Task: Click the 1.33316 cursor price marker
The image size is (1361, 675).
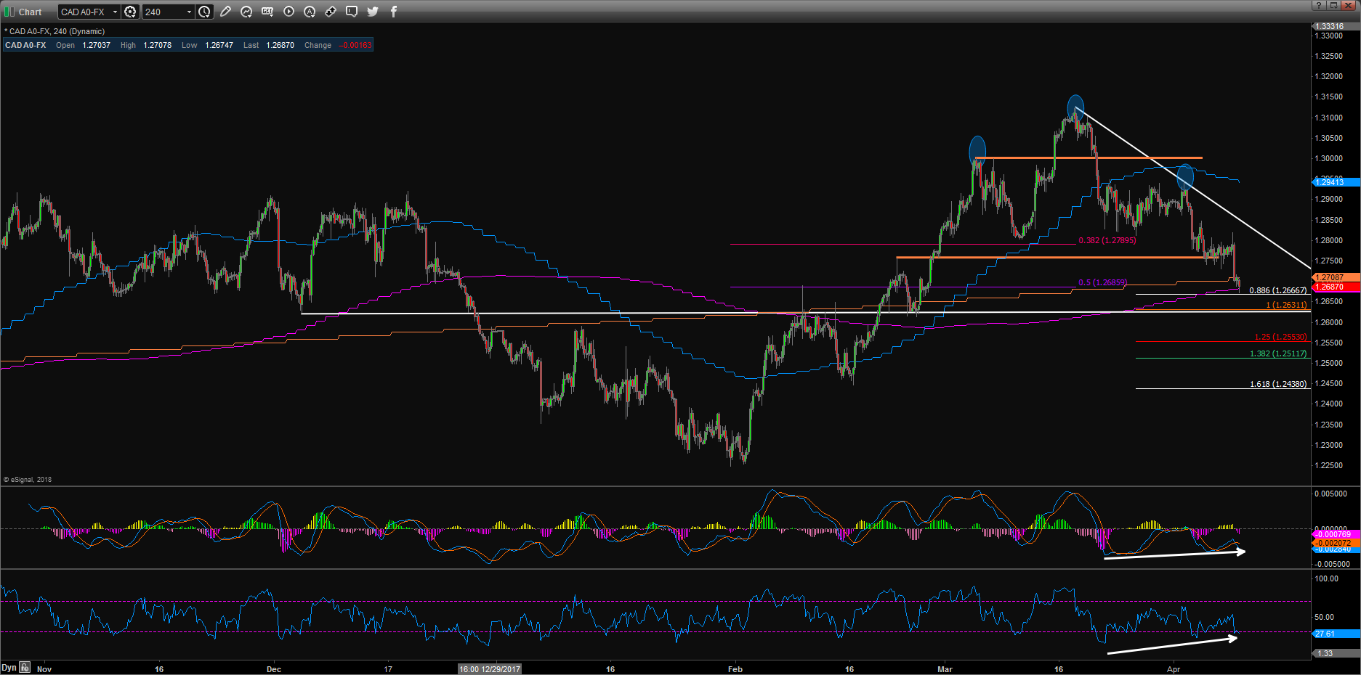Action: (1336, 26)
